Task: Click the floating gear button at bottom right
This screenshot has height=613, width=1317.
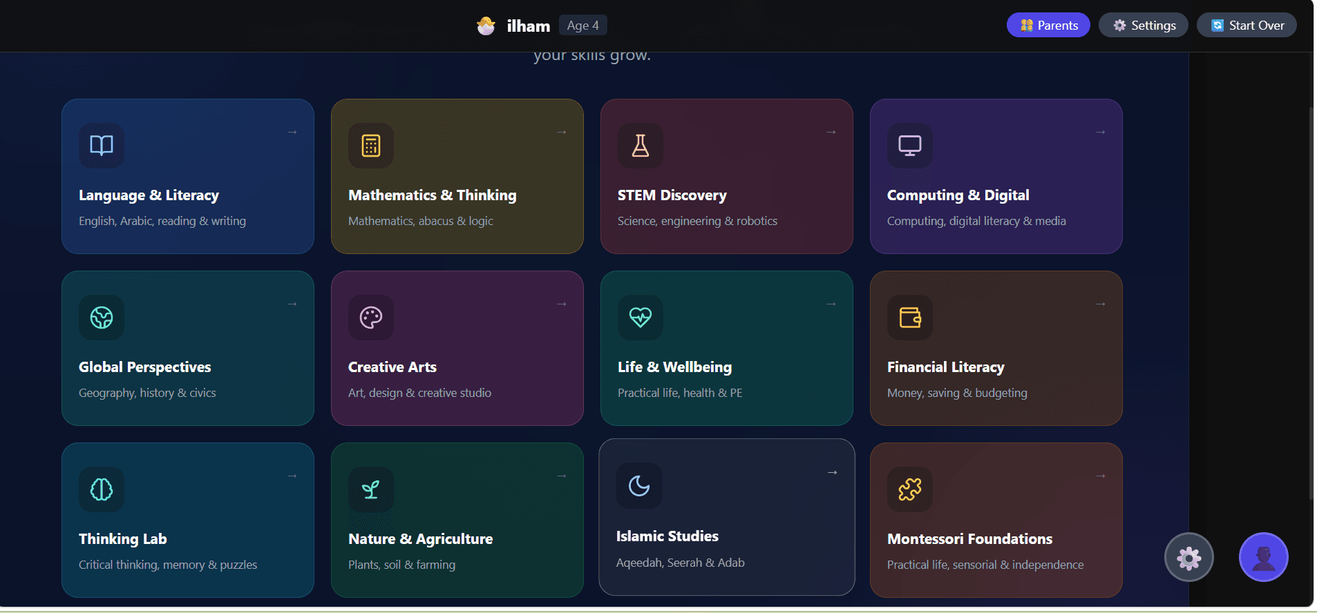Action: click(x=1189, y=557)
